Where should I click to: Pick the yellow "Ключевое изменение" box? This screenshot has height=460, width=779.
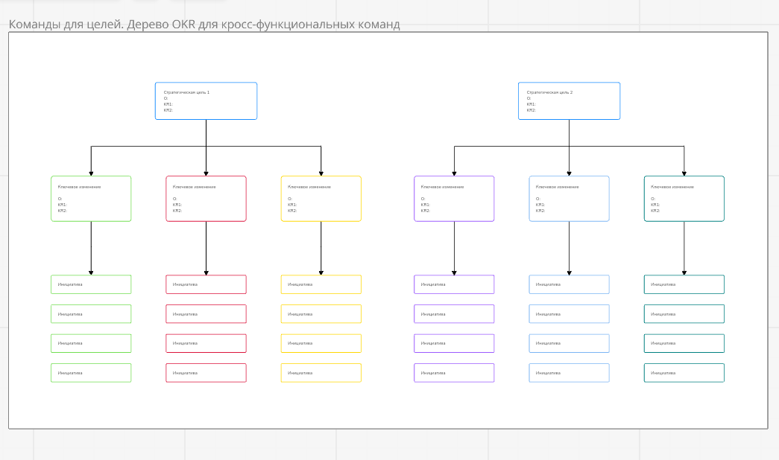click(321, 199)
